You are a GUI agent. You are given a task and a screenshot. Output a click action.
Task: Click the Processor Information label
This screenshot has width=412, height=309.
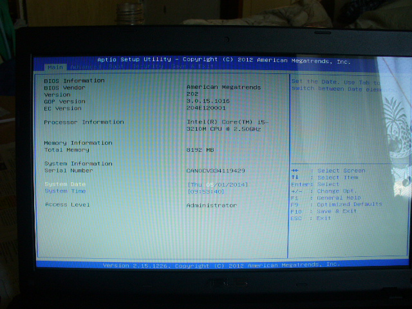coord(84,122)
